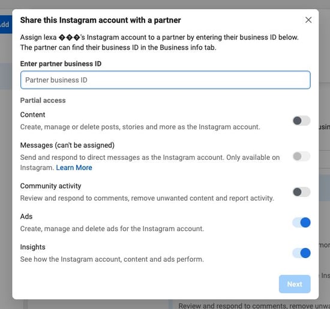This screenshot has width=330, height=309.
Task: Click the 'Ads' permission label
Action: pos(26,216)
